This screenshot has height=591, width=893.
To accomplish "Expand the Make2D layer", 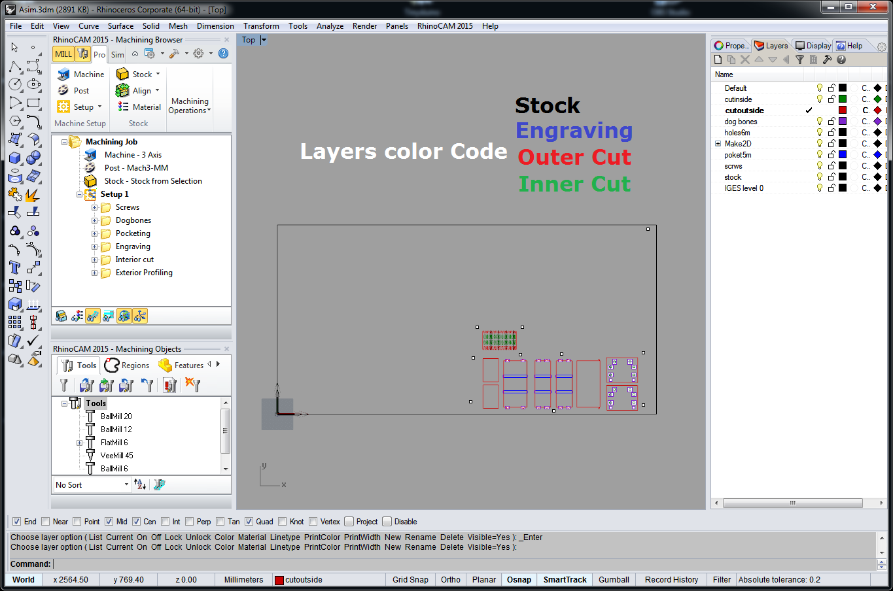I will click(x=718, y=144).
